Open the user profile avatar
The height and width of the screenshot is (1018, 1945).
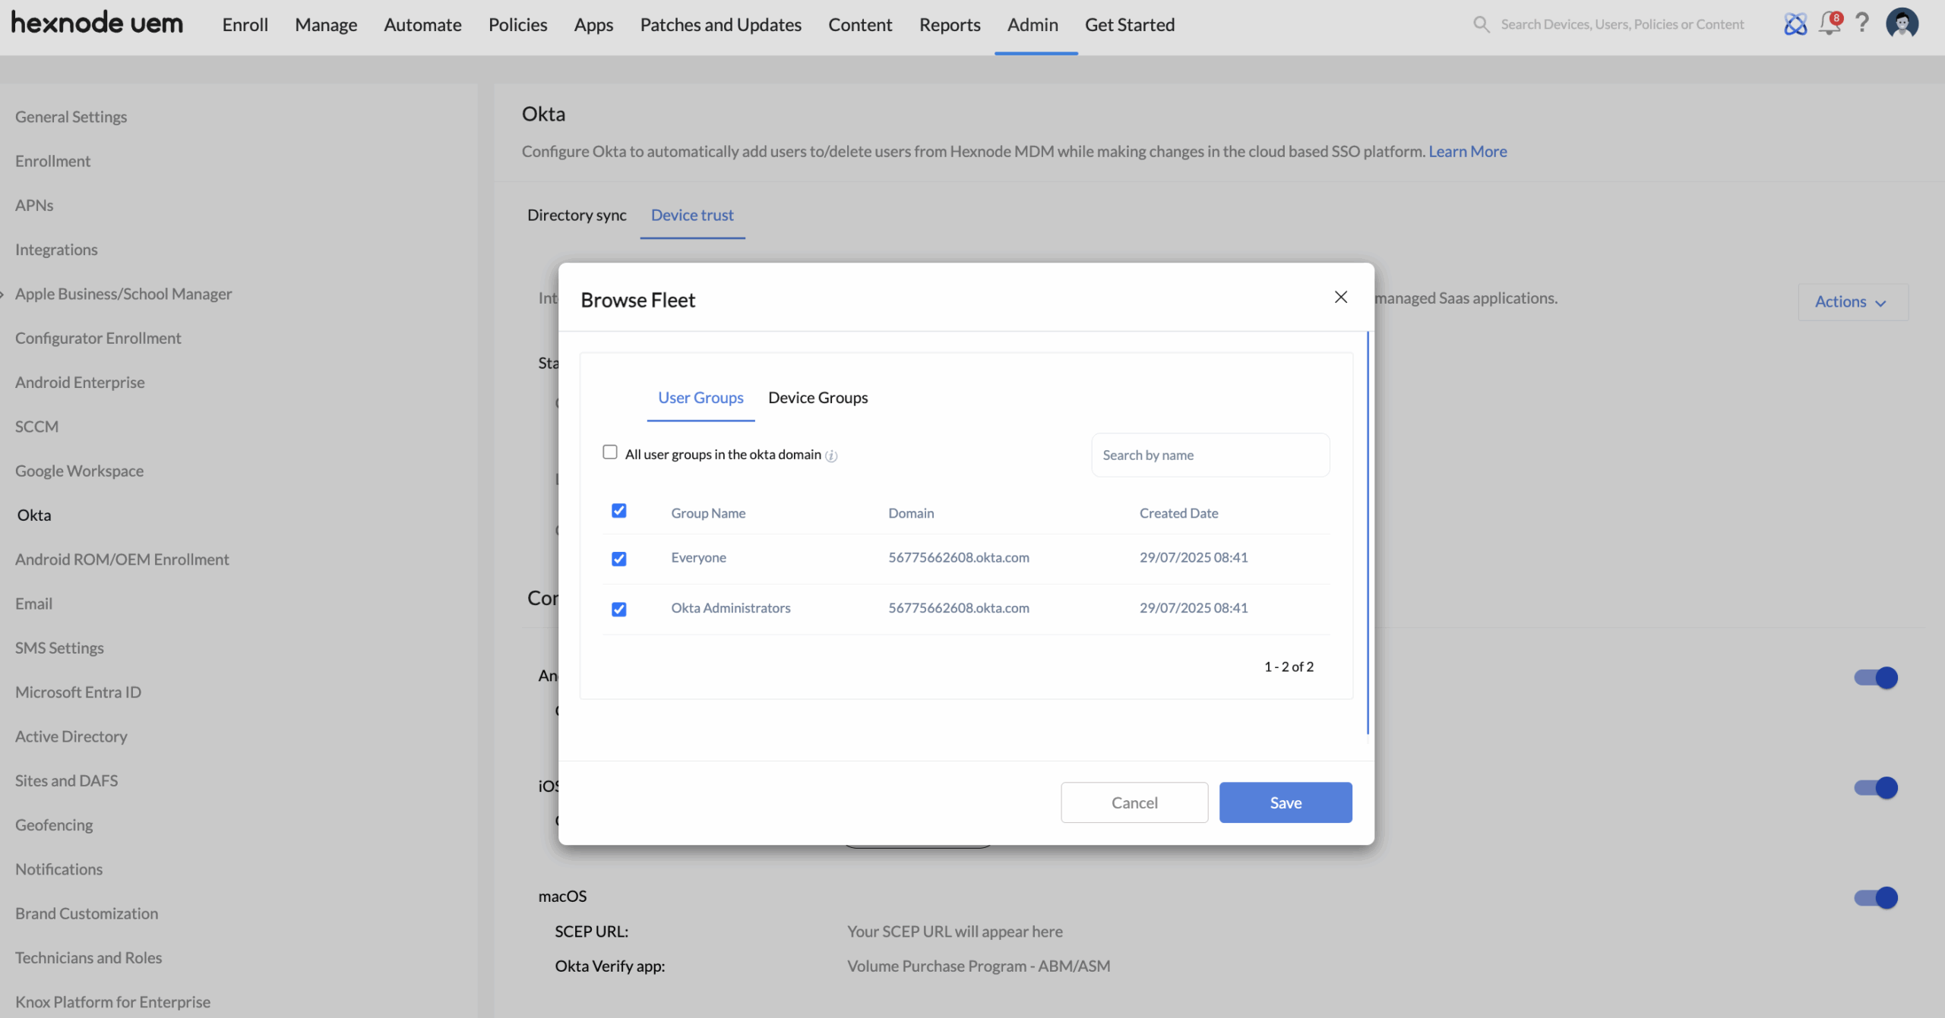coord(1902,24)
